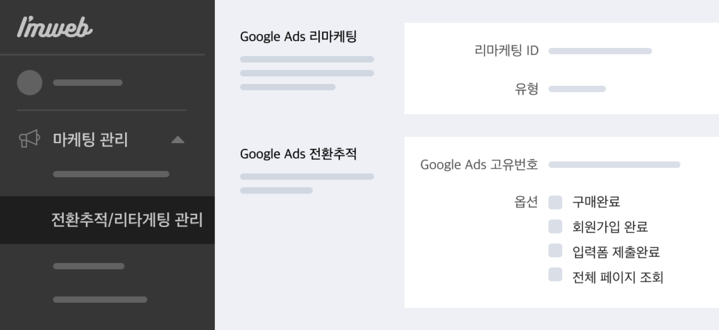The height and width of the screenshot is (330, 719).
Task: Collapse the 마케팅 관리 menu arrow
Action: [177, 139]
